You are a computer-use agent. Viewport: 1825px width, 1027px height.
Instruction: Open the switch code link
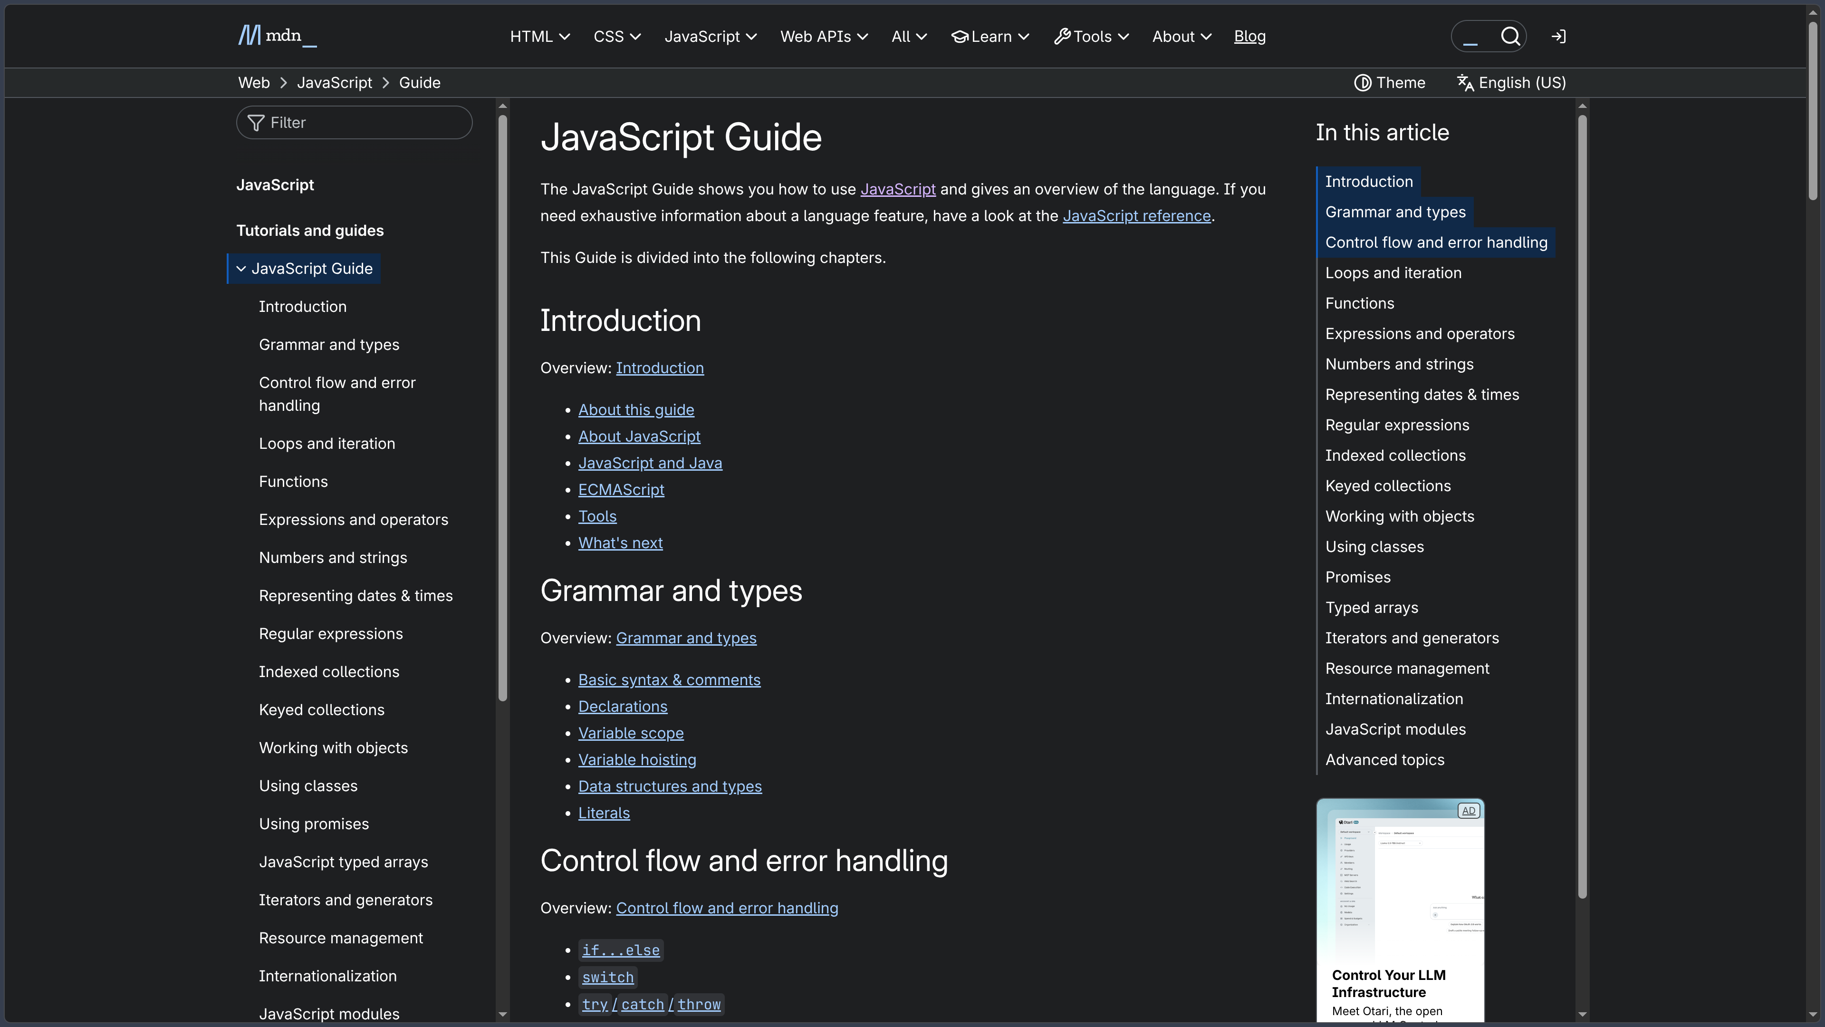pyautogui.click(x=608, y=978)
